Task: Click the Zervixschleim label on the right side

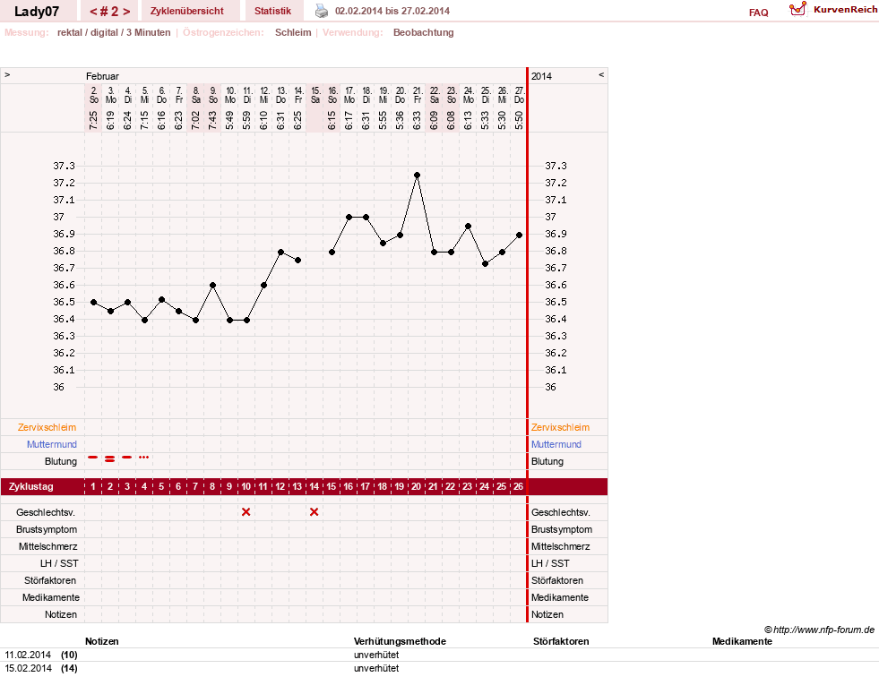Action: tap(561, 427)
